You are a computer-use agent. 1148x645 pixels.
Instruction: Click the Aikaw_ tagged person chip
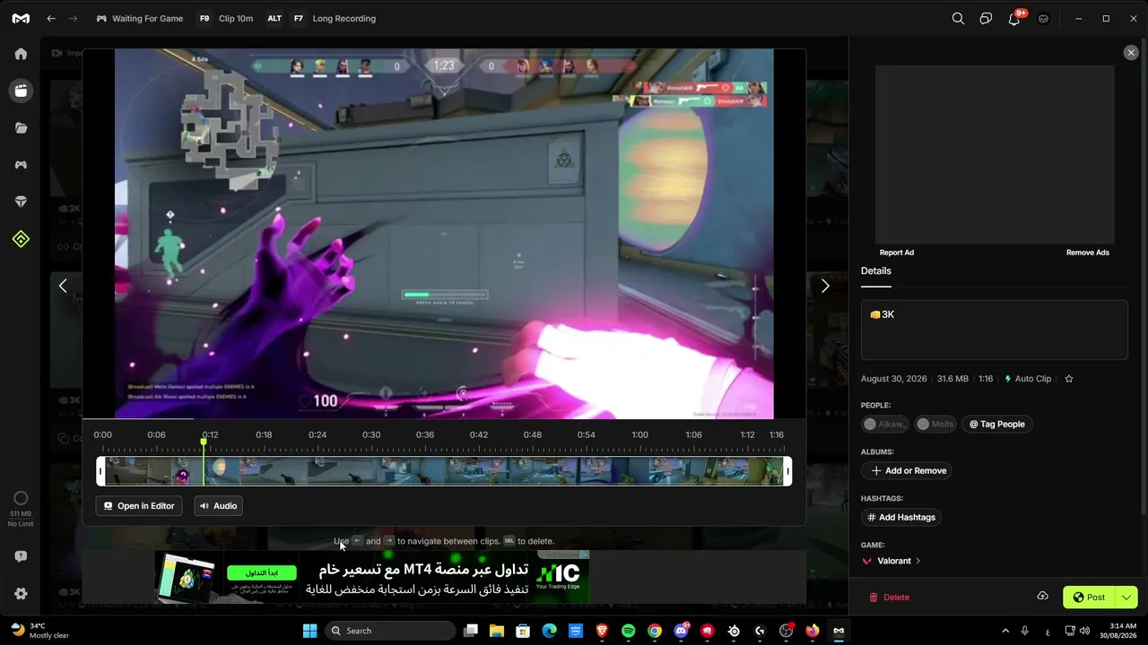(885, 425)
